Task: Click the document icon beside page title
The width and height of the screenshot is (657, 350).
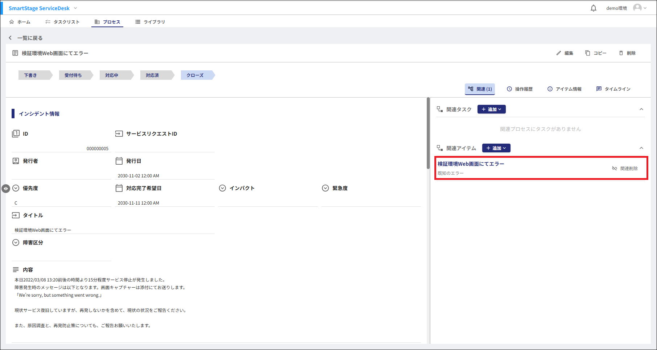Action: (x=15, y=53)
